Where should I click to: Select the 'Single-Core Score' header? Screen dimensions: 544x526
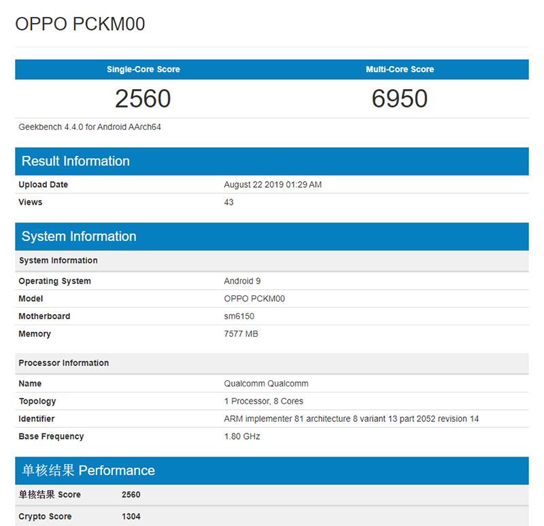click(143, 69)
